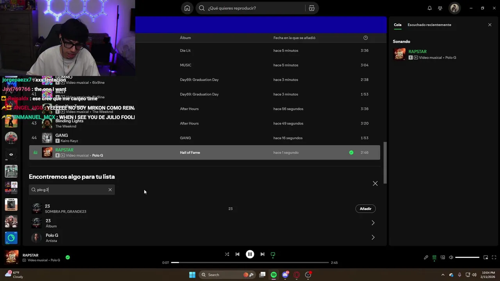Open lyrics microphone icon in player bar
Screen dimensions: 500x281
pos(426,258)
